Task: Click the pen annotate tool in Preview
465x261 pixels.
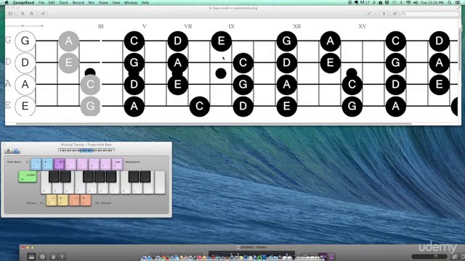Action: [x=369, y=14]
